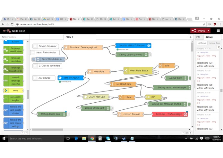The height and width of the screenshot is (158, 223).
Task: Zoom in the flow canvas
Action: tap(190, 133)
